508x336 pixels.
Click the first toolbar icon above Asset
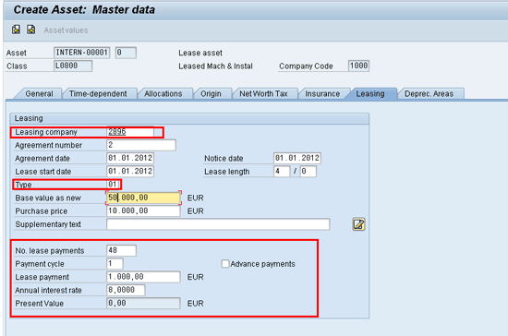(x=16, y=30)
